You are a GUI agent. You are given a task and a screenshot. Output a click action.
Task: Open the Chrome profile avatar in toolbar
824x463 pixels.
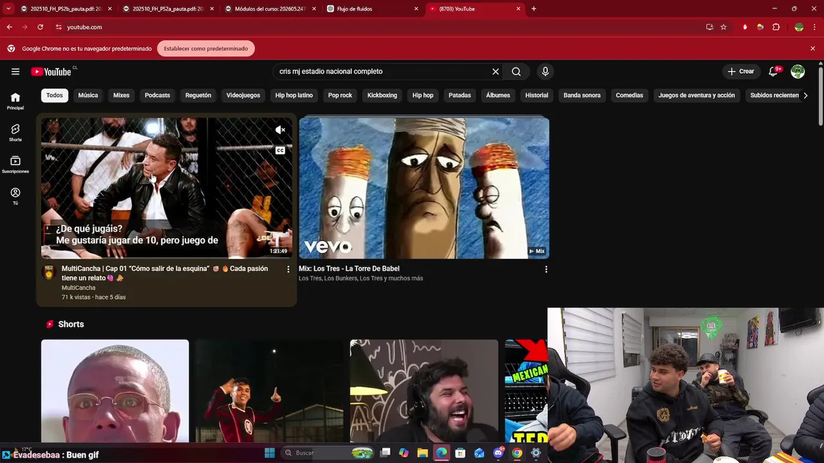pyautogui.click(x=799, y=27)
